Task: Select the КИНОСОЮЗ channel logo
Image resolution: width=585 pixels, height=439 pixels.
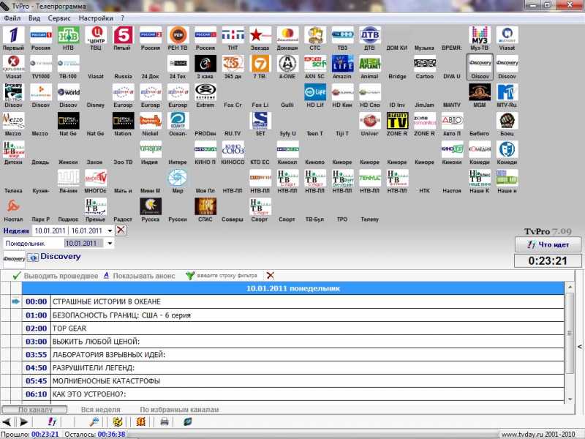Action: pos(233,150)
